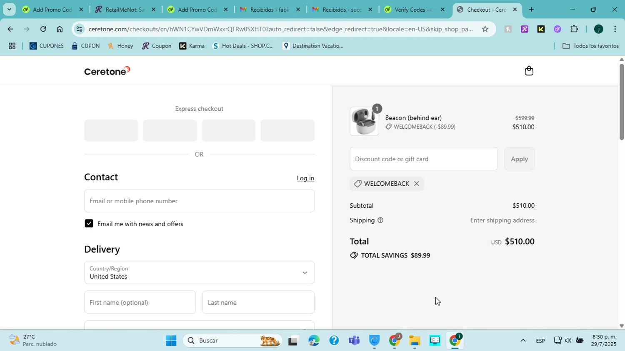625x351 pixels.
Task: Click the browser forward arrow
Action: [27, 29]
